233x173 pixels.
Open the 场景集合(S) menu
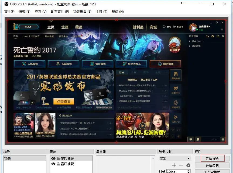click(x=82, y=12)
